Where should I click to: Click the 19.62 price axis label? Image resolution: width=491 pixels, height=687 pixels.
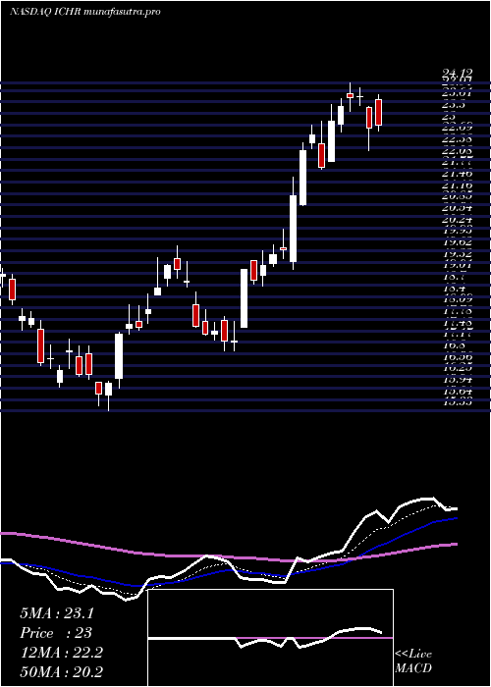point(458,241)
